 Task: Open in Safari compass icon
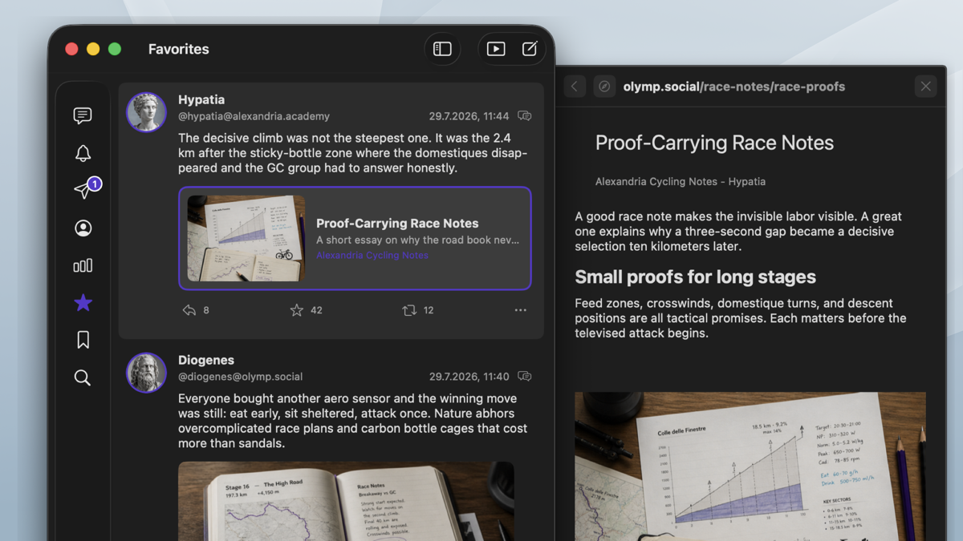604,87
